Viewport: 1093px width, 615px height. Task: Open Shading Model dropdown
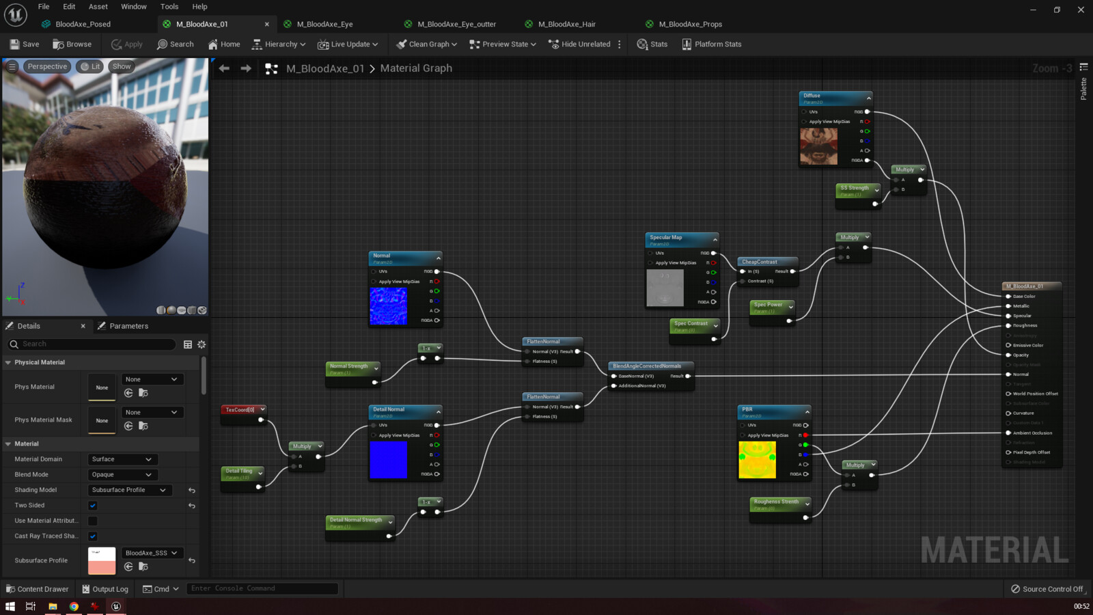pyautogui.click(x=130, y=490)
